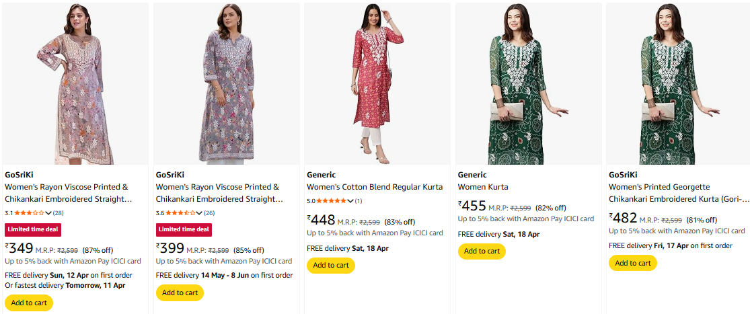This screenshot has width=750, height=314.
Task: Add the ₹482 Georgette Kurta to cart
Action: click(632, 263)
